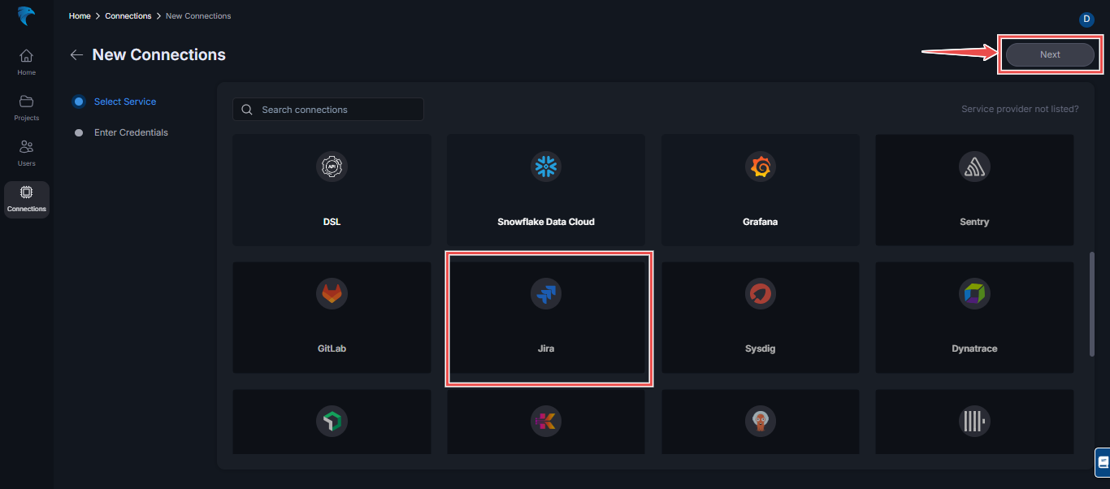
Task: Open the Sysdig connection card
Action: point(760,317)
